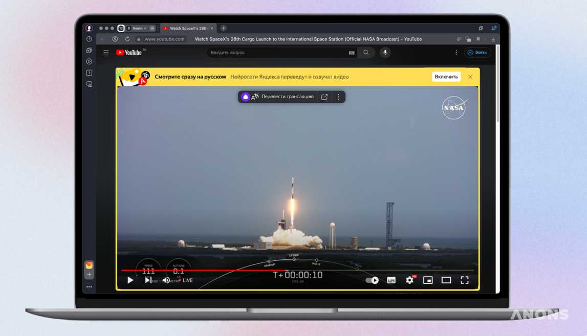Seek on the red video progress bar
Screen dimensions: 587x336
point(298,270)
